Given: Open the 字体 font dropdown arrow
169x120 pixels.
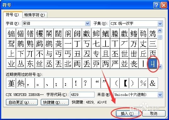Looking at the screenshot, I should pyautogui.click(x=88, y=23).
